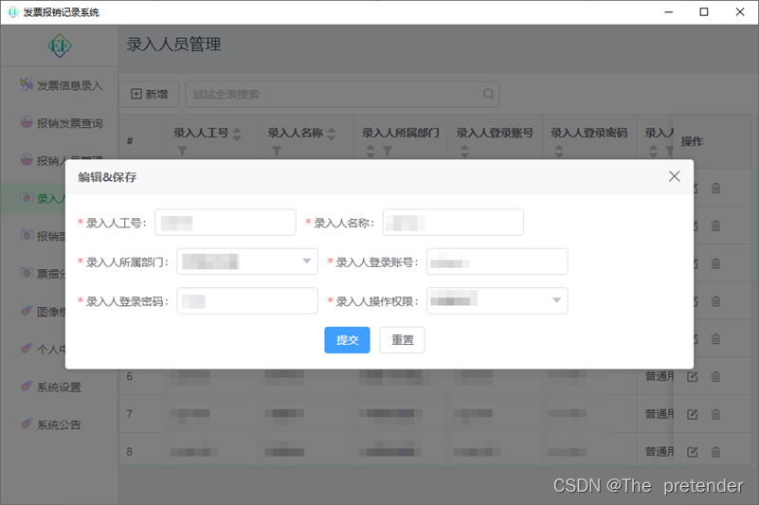Delete row 7 with the trash icon

pyautogui.click(x=715, y=414)
